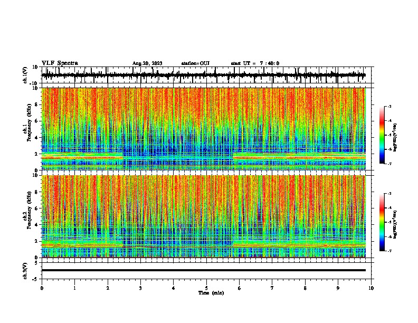The height and width of the screenshot is (323, 418).
Task: Click the "5" tick on ch.3(V) axis
Action: pyautogui.click(x=36, y=262)
